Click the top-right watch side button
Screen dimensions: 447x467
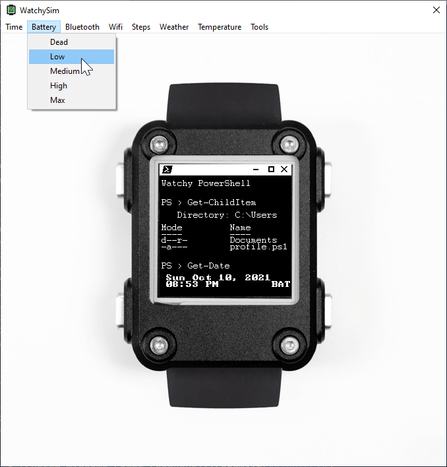(x=328, y=179)
